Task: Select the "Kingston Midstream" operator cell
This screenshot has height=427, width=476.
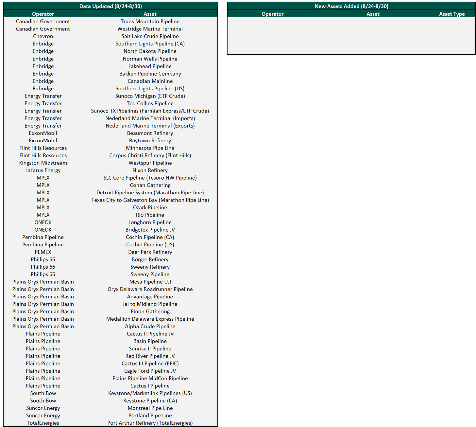Action: pyautogui.click(x=43, y=163)
